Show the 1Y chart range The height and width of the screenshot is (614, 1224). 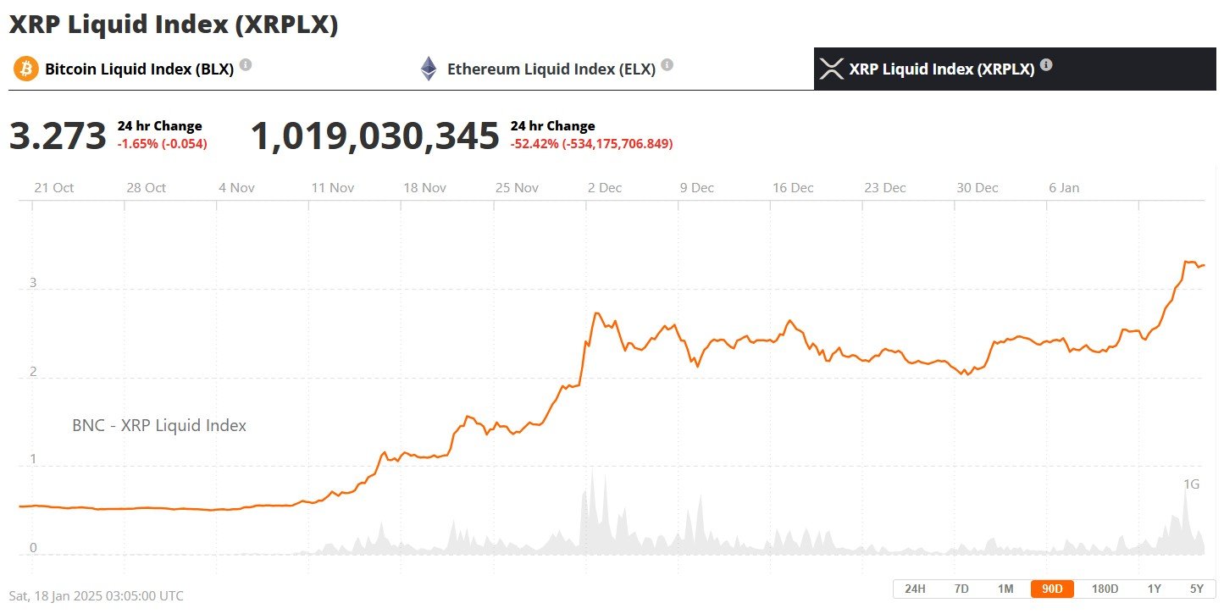click(x=1154, y=589)
